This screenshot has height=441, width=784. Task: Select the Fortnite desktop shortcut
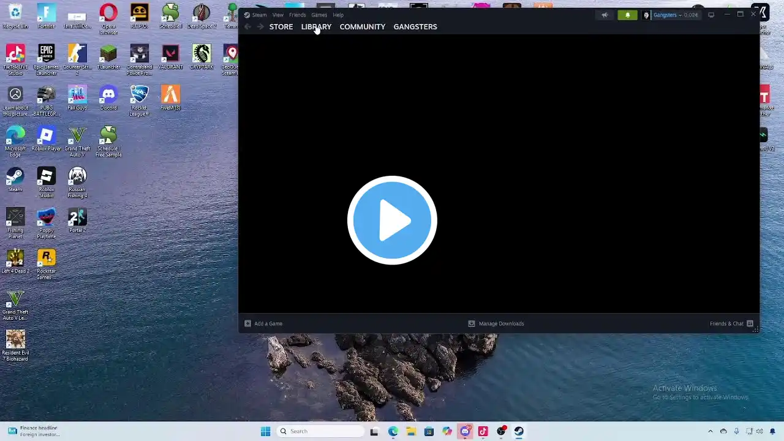coord(46,17)
